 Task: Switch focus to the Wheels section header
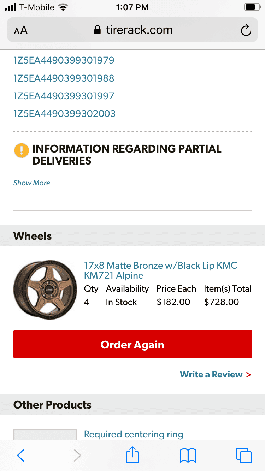pos(32,236)
